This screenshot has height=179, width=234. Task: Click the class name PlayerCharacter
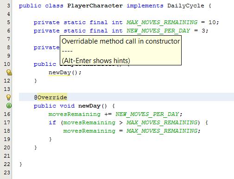95,6
